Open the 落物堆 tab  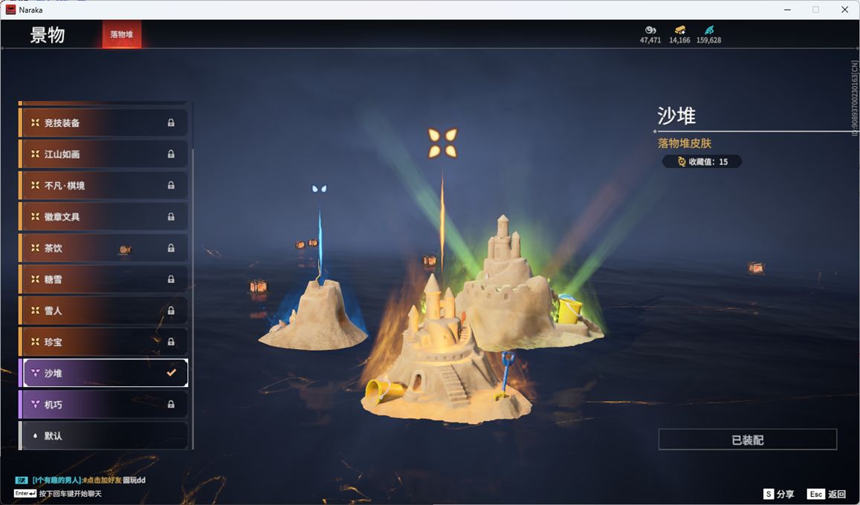[122, 34]
